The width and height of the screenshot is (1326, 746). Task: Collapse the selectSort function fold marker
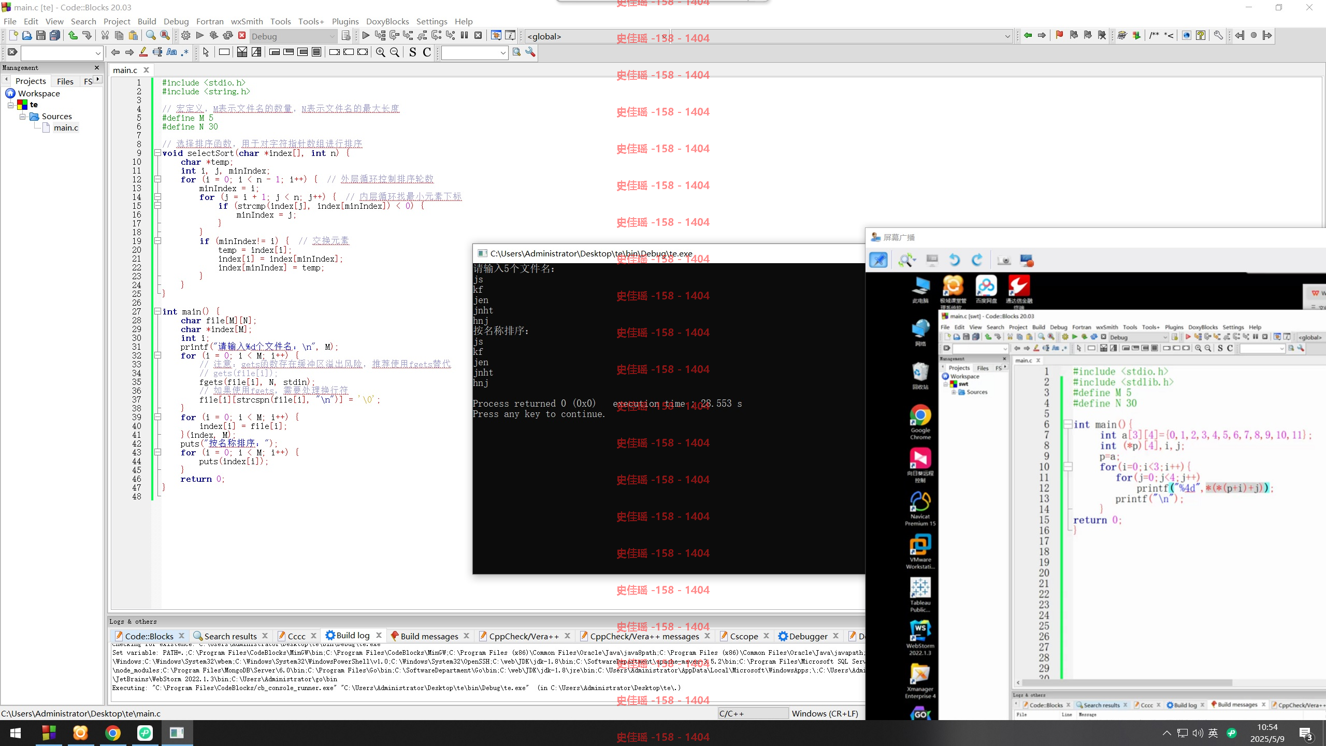[x=157, y=153]
